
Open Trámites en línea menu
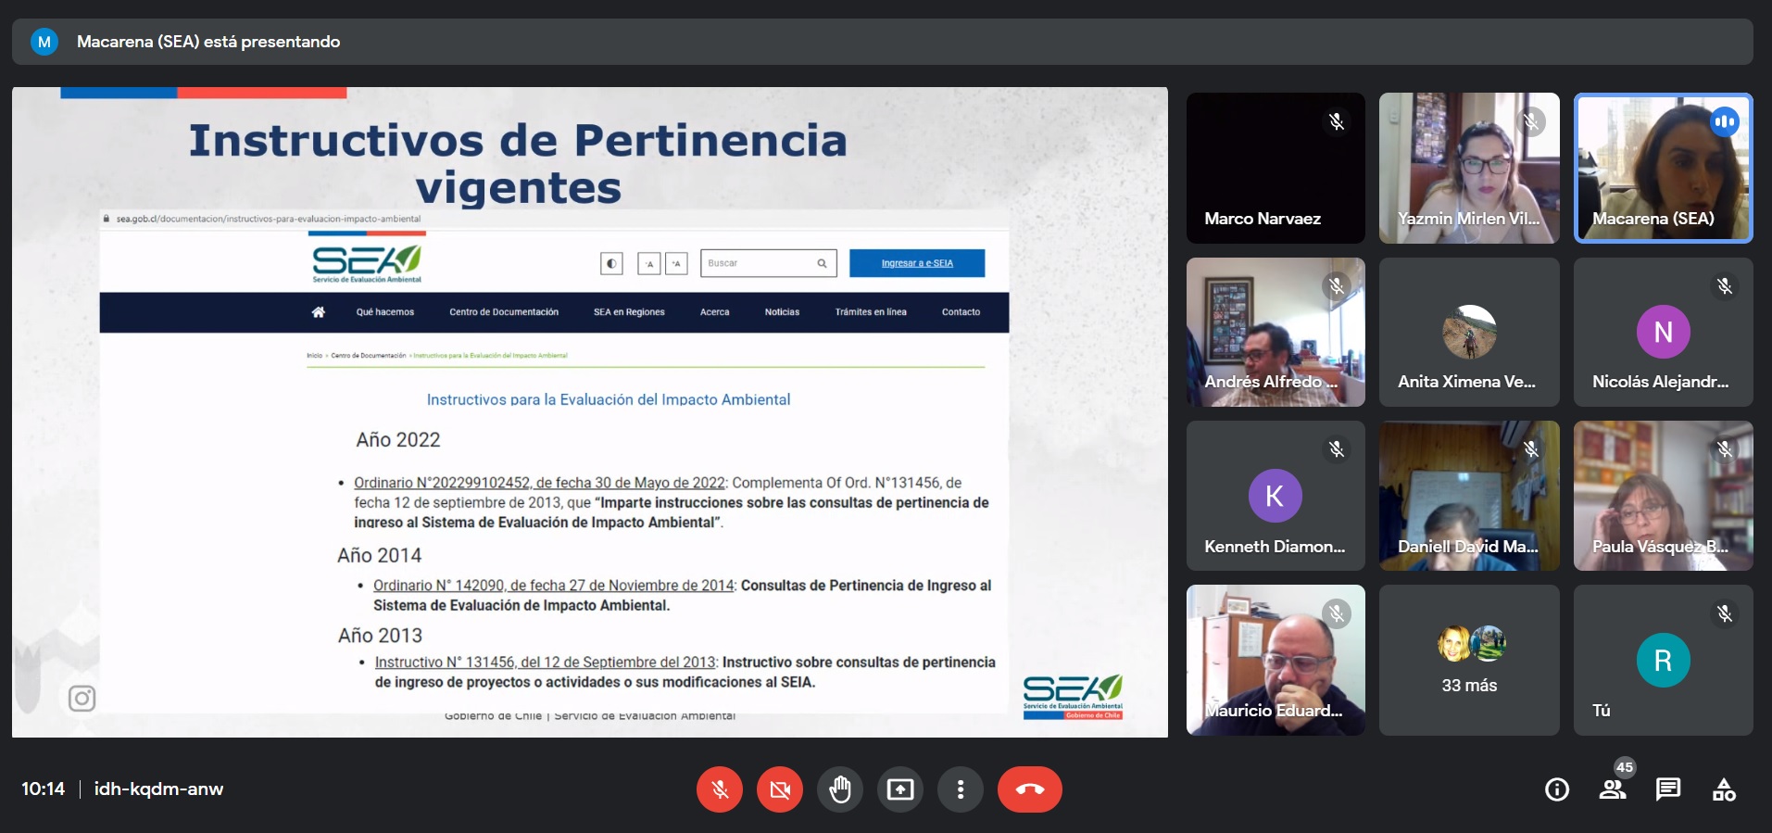(871, 312)
